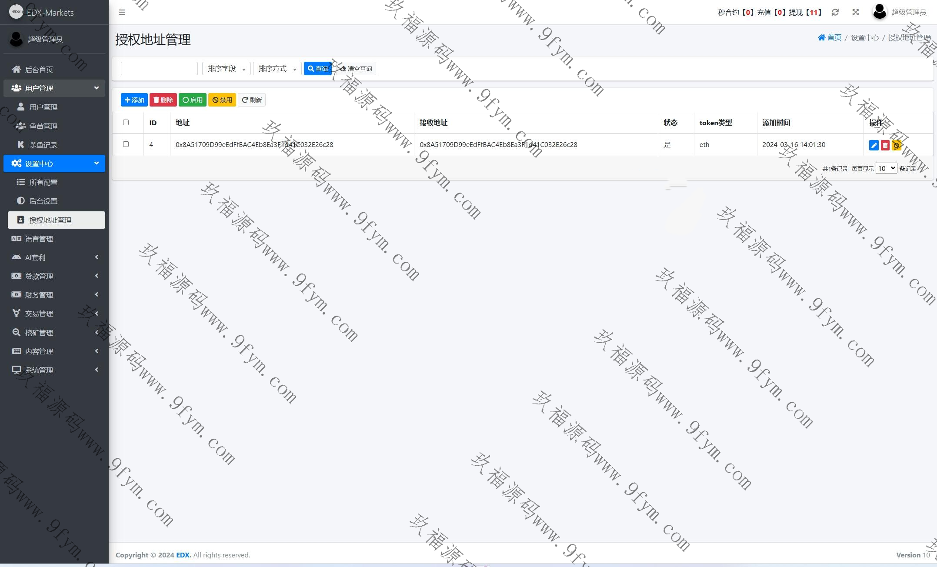
Task: Click the fullscreen expand icon
Action: (x=855, y=12)
